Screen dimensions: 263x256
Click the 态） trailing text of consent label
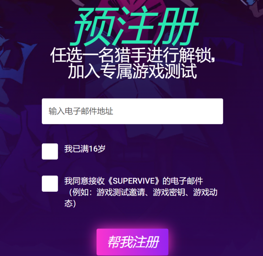[70, 204]
